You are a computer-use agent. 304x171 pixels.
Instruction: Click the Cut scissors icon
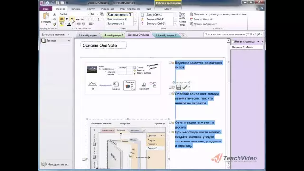point(55,14)
